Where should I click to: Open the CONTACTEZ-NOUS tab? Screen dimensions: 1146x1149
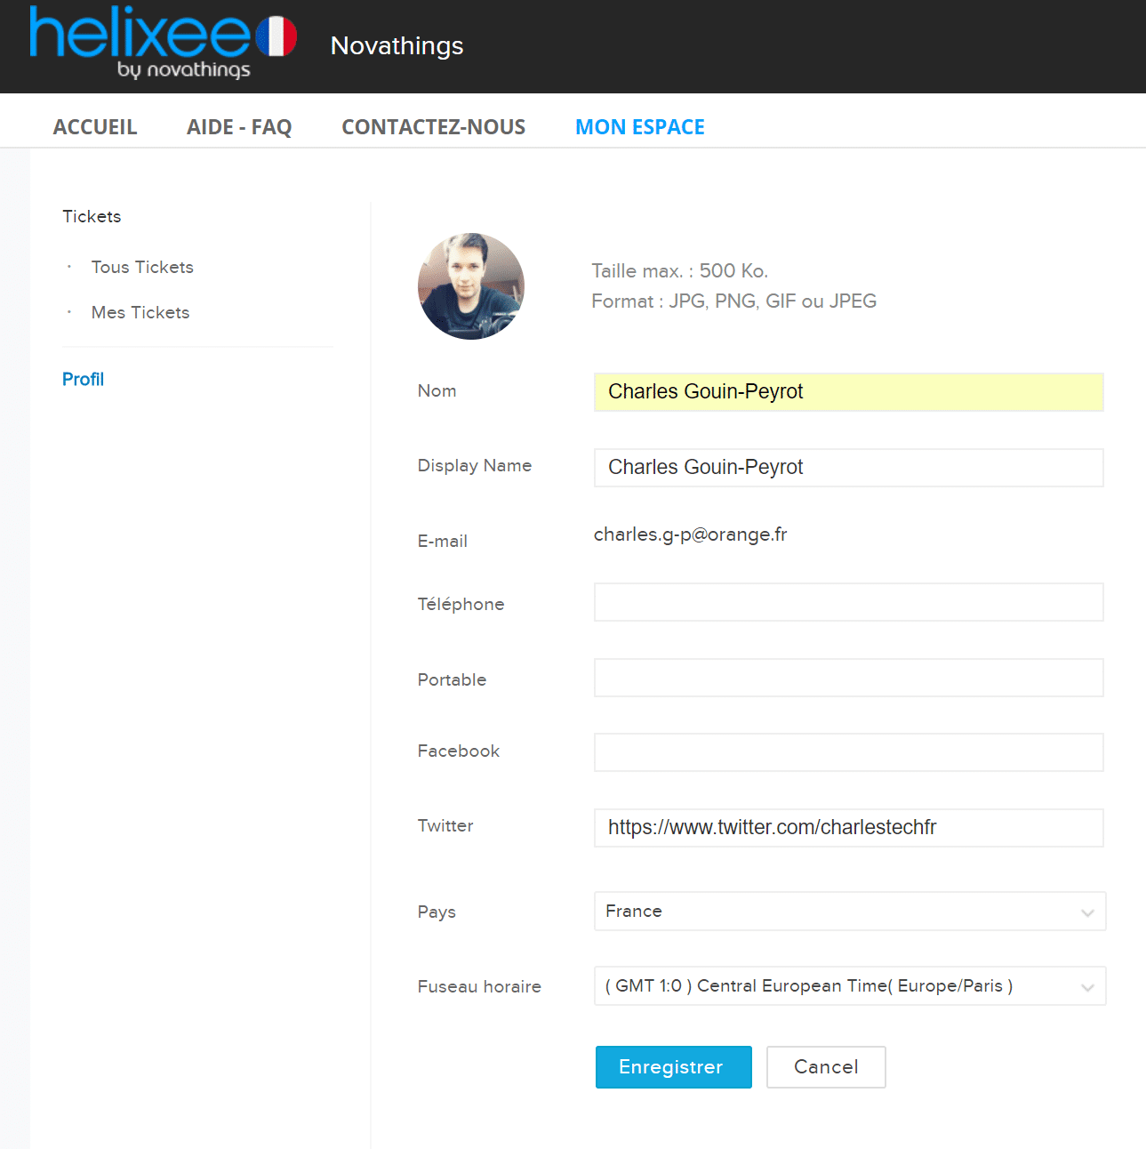pos(434,127)
